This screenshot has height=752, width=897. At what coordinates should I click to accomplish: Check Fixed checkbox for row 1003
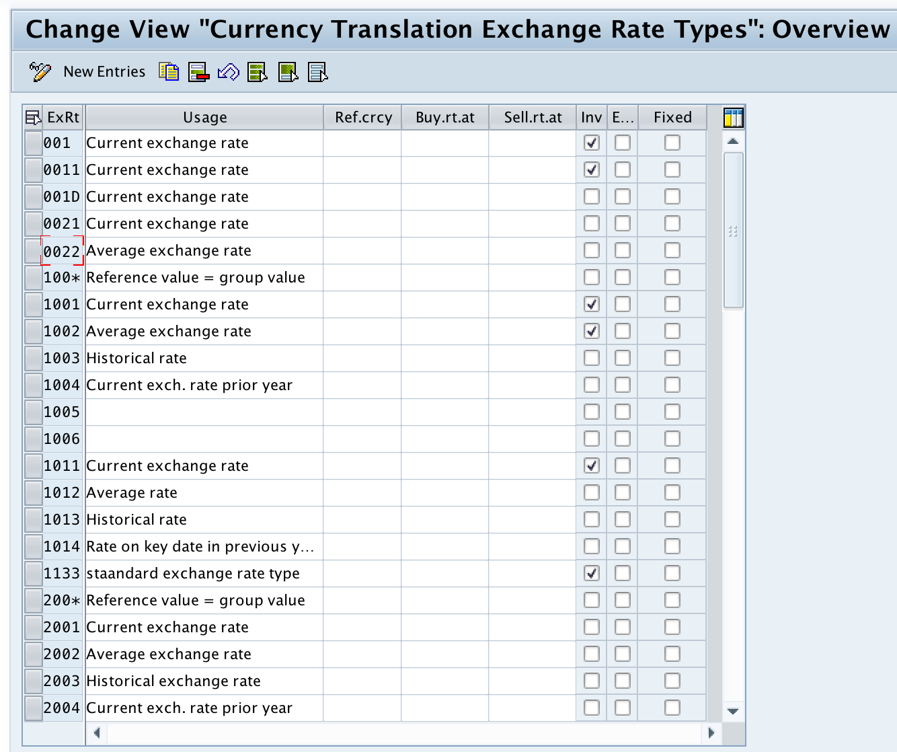(x=672, y=358)
